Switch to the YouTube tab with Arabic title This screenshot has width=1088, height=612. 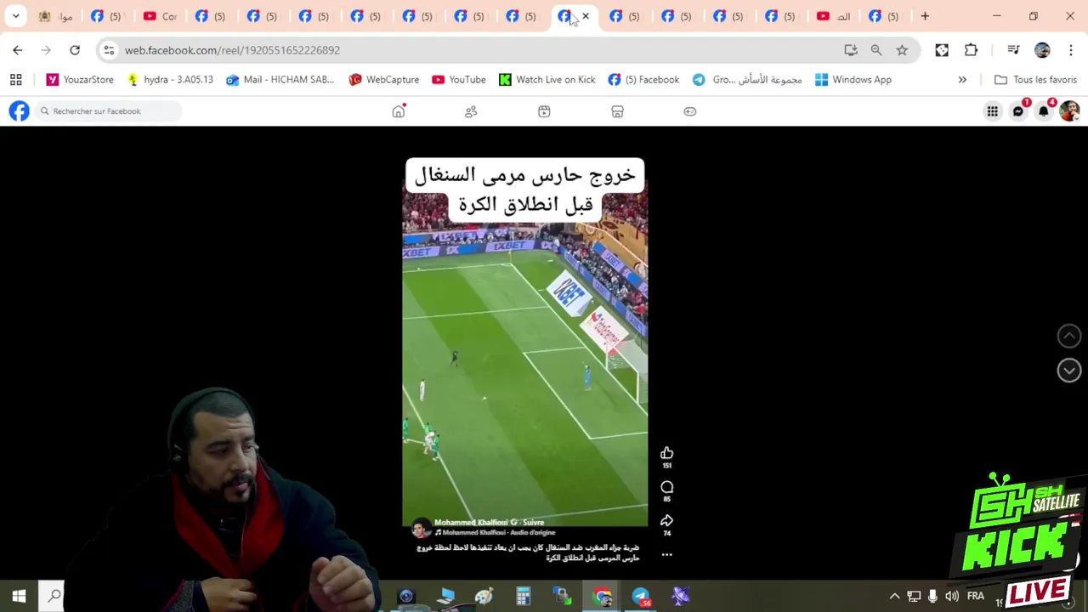833,16
